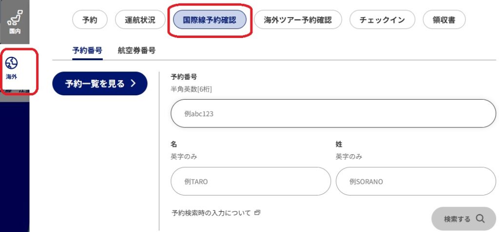Select the 海外 globe icon in sidebar
The image size is (499, 232).
pyautogui.click(x=12, y=63)
